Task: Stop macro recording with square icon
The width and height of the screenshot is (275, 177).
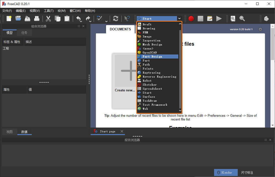Action: pos(200,18)
